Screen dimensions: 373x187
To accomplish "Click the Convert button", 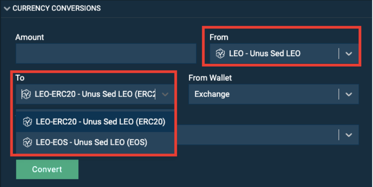I will click(x=47, y=169).
